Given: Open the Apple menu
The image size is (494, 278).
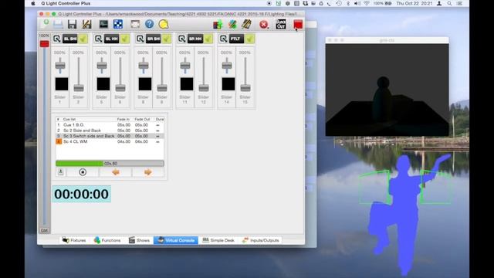Looking at the screenshot, I should pos(33,3).
